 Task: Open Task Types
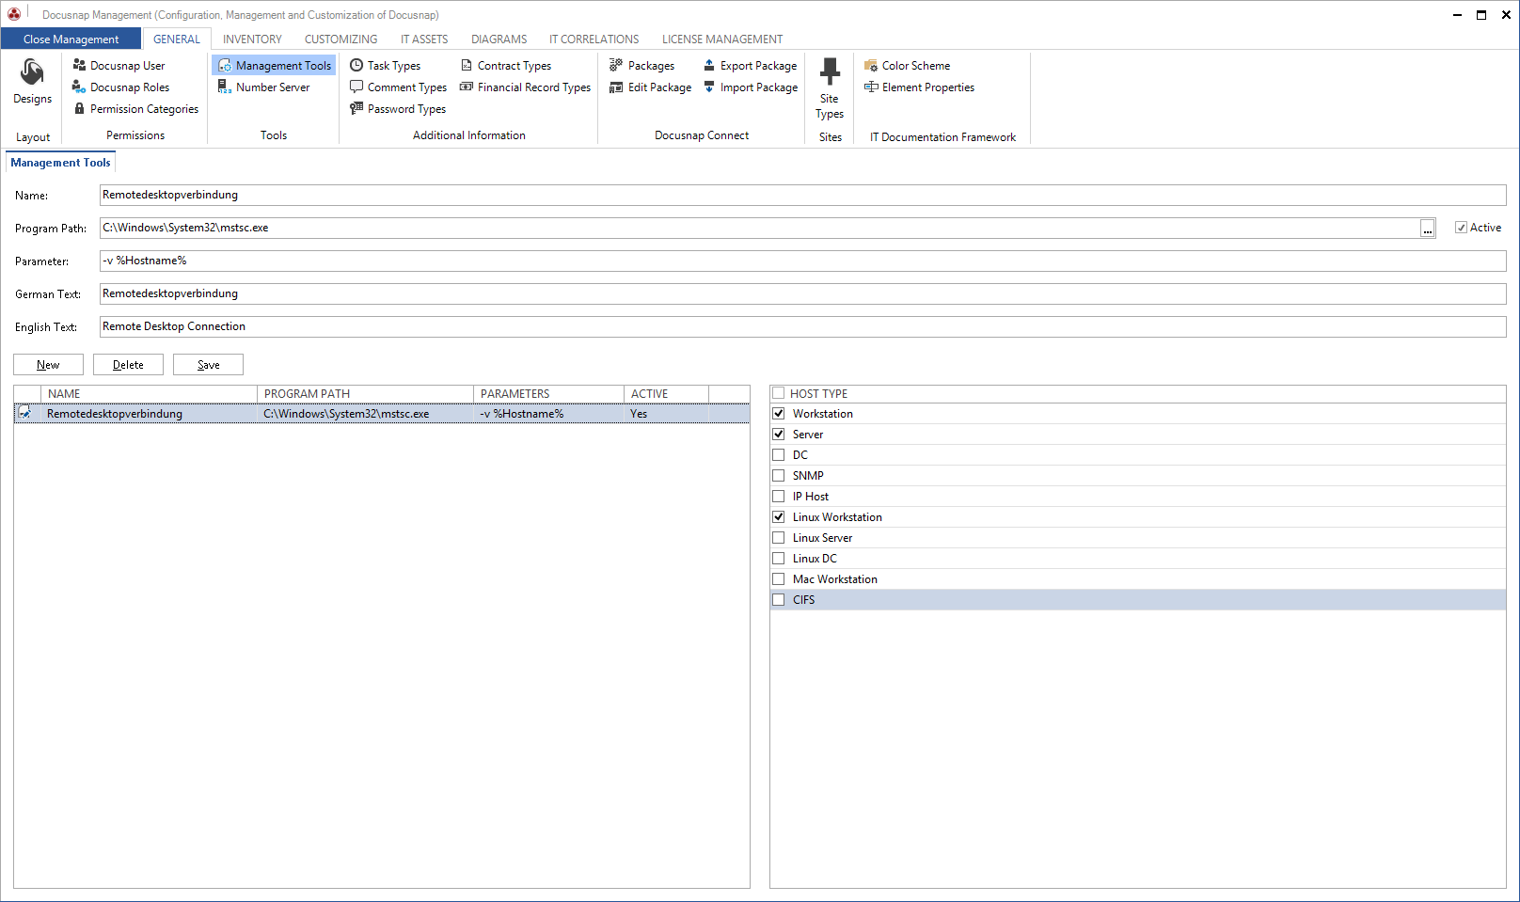click(386, 66)
